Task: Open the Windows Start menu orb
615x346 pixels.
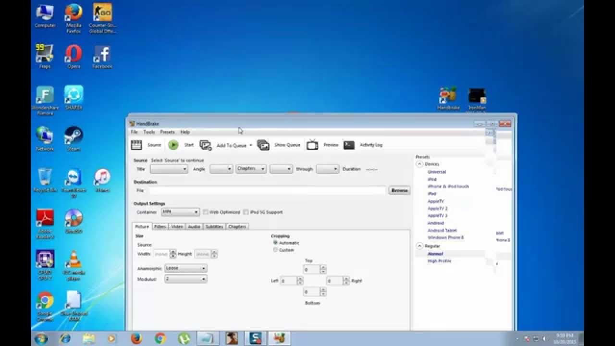Action: [x=41, y=338]
